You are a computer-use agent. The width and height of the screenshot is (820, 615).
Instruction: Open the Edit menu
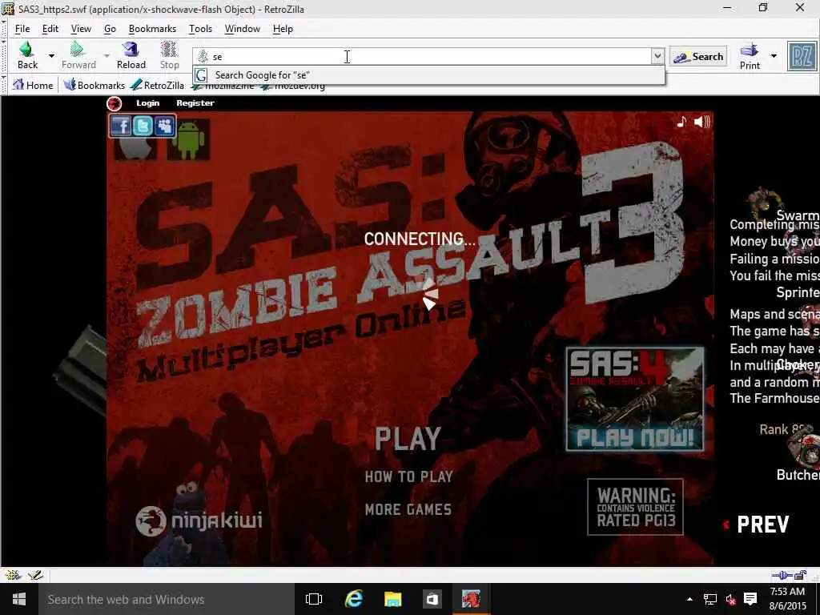[x=50, y=29]
